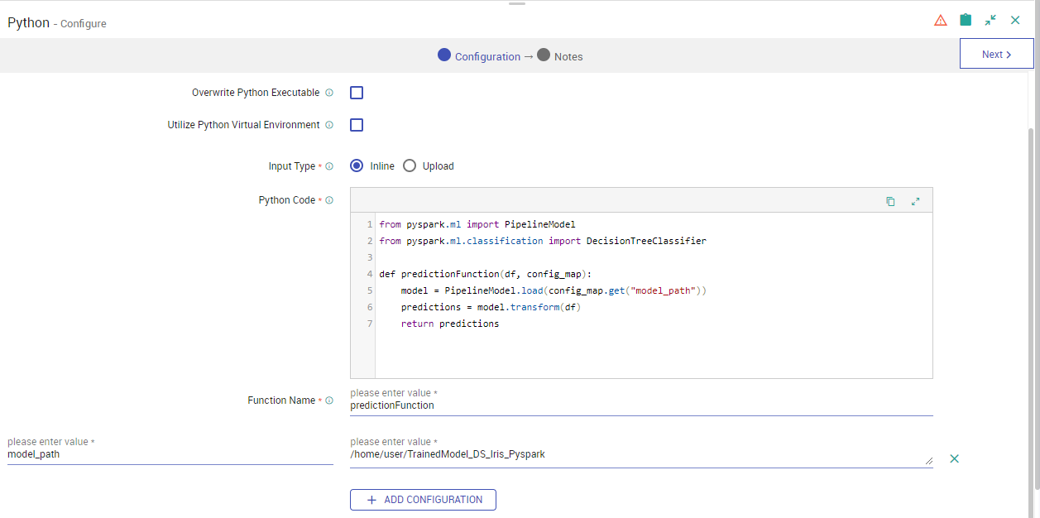
Task: Show info icon beside Python Code
Action: click(329, 200)
